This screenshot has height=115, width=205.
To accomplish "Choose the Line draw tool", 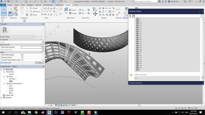I will 42,9.
